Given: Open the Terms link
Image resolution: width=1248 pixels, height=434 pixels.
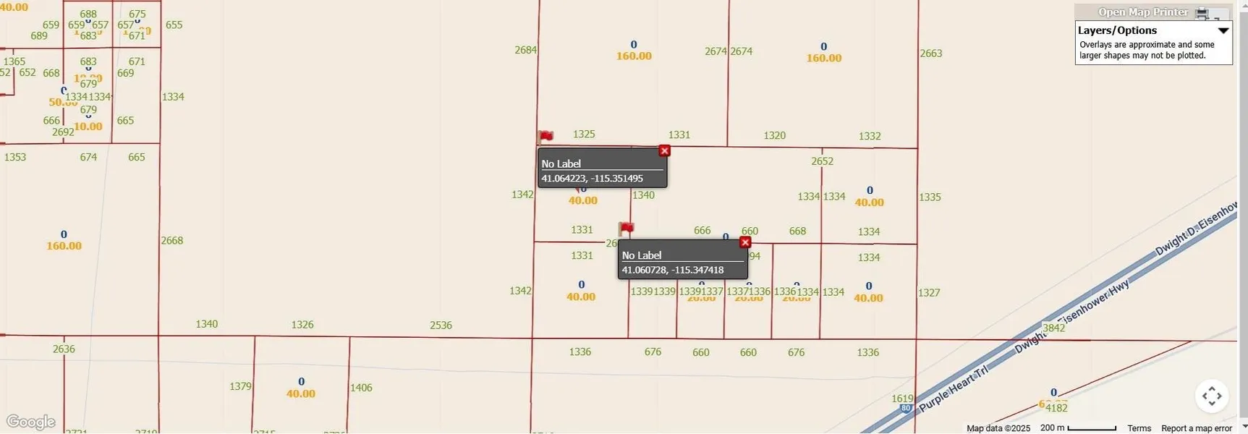Looking at the screenshot, I should [1139, 428].
